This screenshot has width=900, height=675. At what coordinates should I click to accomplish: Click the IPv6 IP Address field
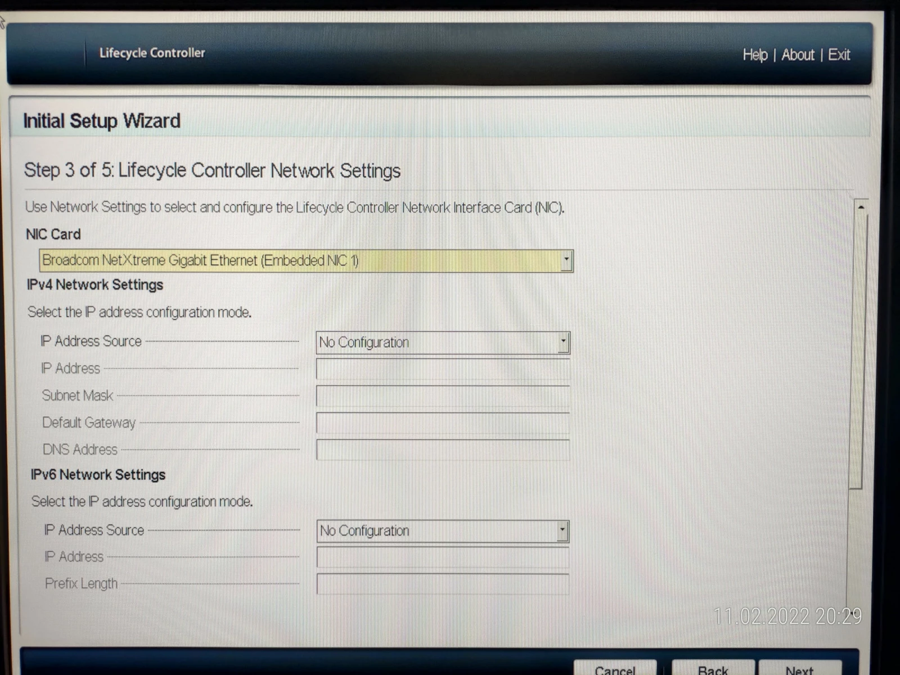[x=443, y=557]
